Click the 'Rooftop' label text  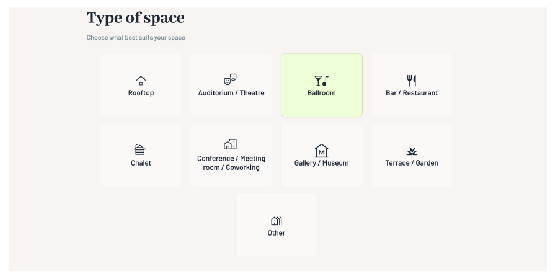click(x=141, y=93)
